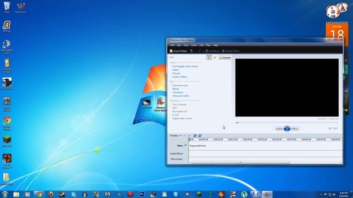This screenshot has width=353, height=198.
Task: Open Steam from the taskbar
Action: [62, 194]
